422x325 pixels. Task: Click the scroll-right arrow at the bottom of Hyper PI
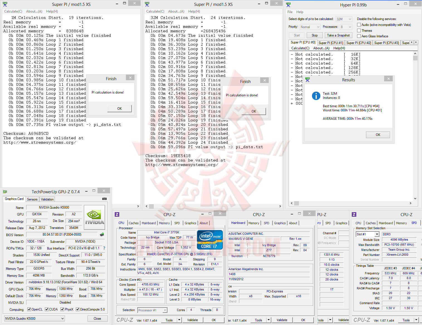click(411, 203)
